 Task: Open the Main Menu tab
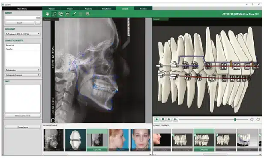[x=22, y=9]
